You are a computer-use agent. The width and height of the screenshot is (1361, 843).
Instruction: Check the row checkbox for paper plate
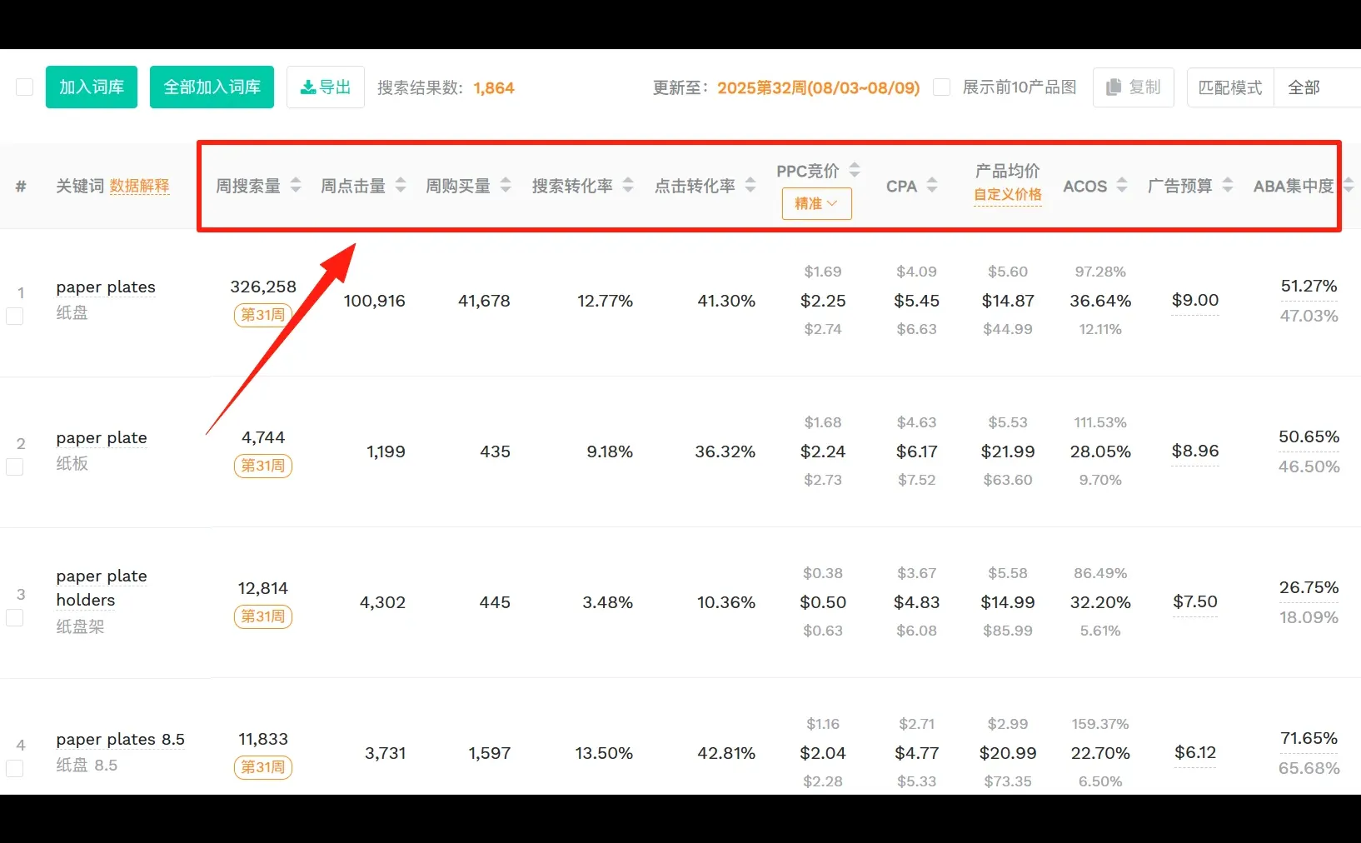pos(15,467)
